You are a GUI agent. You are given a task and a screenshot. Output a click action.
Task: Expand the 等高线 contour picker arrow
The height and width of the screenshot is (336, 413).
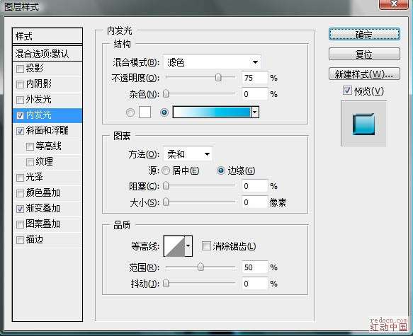point(188,246)
